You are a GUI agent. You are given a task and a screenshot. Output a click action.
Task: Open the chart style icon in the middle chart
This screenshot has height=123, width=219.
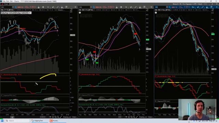(131, 7)
